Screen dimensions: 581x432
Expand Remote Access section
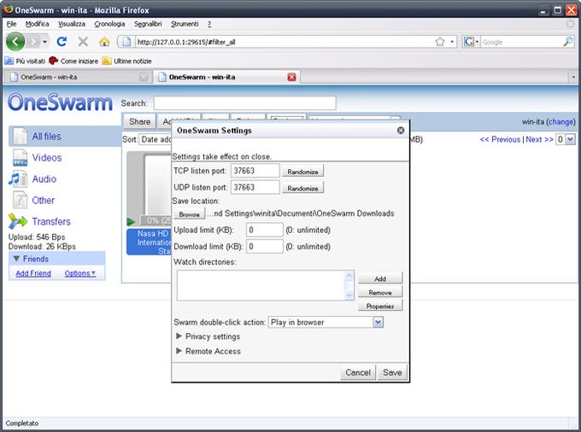(208, 351)
